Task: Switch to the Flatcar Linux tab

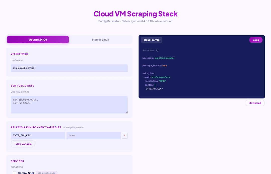Action: (x=101, y=40)
